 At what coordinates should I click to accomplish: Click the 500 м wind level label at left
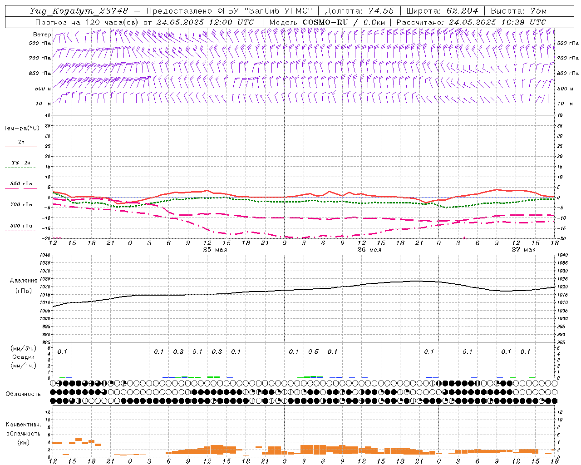[x=43, y=89]
